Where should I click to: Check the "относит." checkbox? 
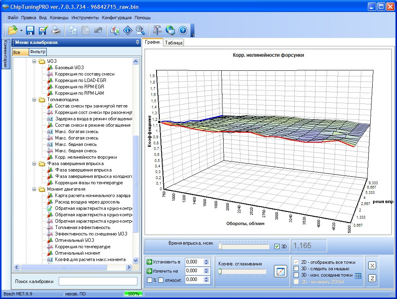[161, 280]
